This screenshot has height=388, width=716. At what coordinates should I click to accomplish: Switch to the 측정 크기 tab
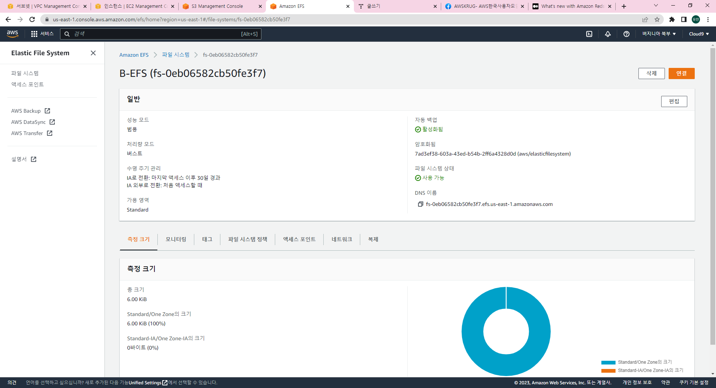click(139, 240)
